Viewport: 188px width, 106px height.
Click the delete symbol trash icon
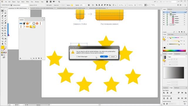(x=41, y=58)
